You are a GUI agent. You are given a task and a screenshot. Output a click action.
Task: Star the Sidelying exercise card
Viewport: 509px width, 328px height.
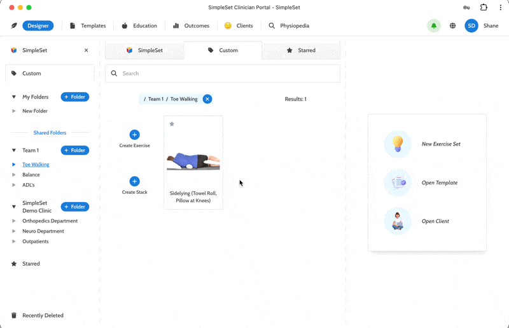click(172, 124)
